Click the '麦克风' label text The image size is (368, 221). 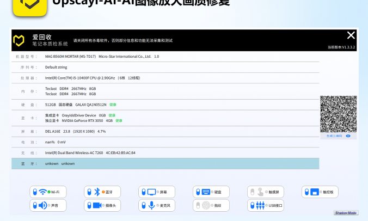click(x=165, y=206)
